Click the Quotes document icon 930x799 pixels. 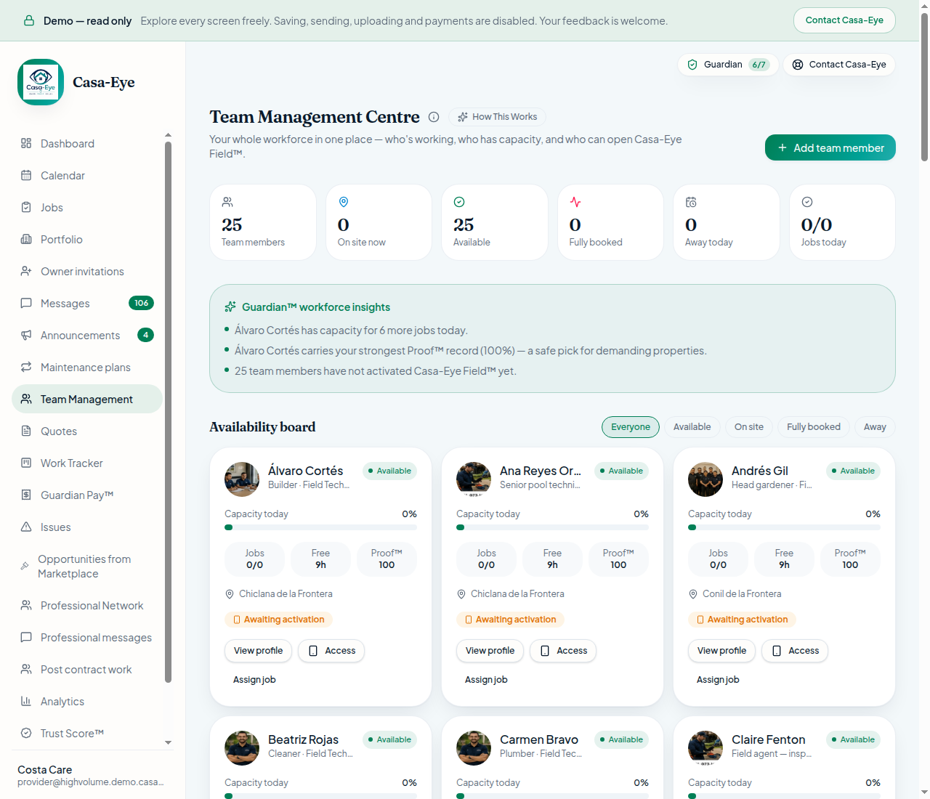click(x=26, y=431)
